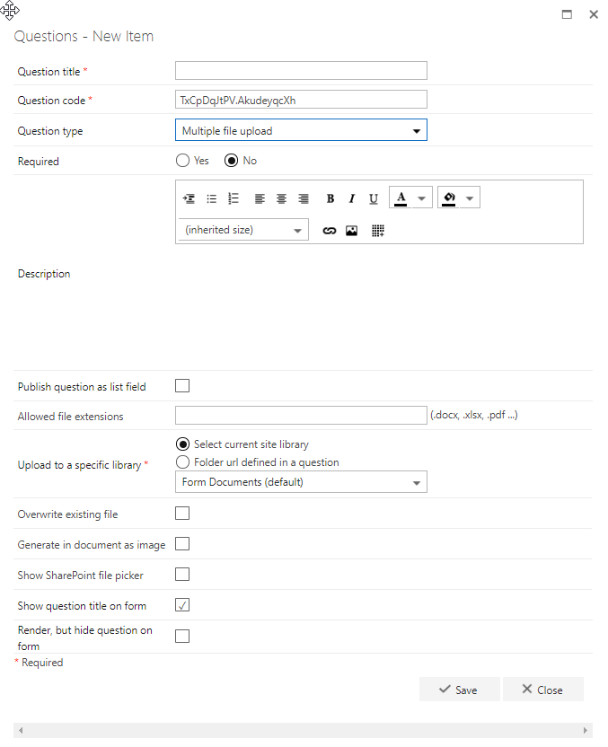Screen dimensions: 608x747
Task: Choose Select current site library option
Action: point(182,444)
